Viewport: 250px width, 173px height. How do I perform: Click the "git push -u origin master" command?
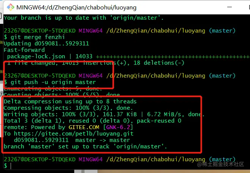click(x=53, y=82)
